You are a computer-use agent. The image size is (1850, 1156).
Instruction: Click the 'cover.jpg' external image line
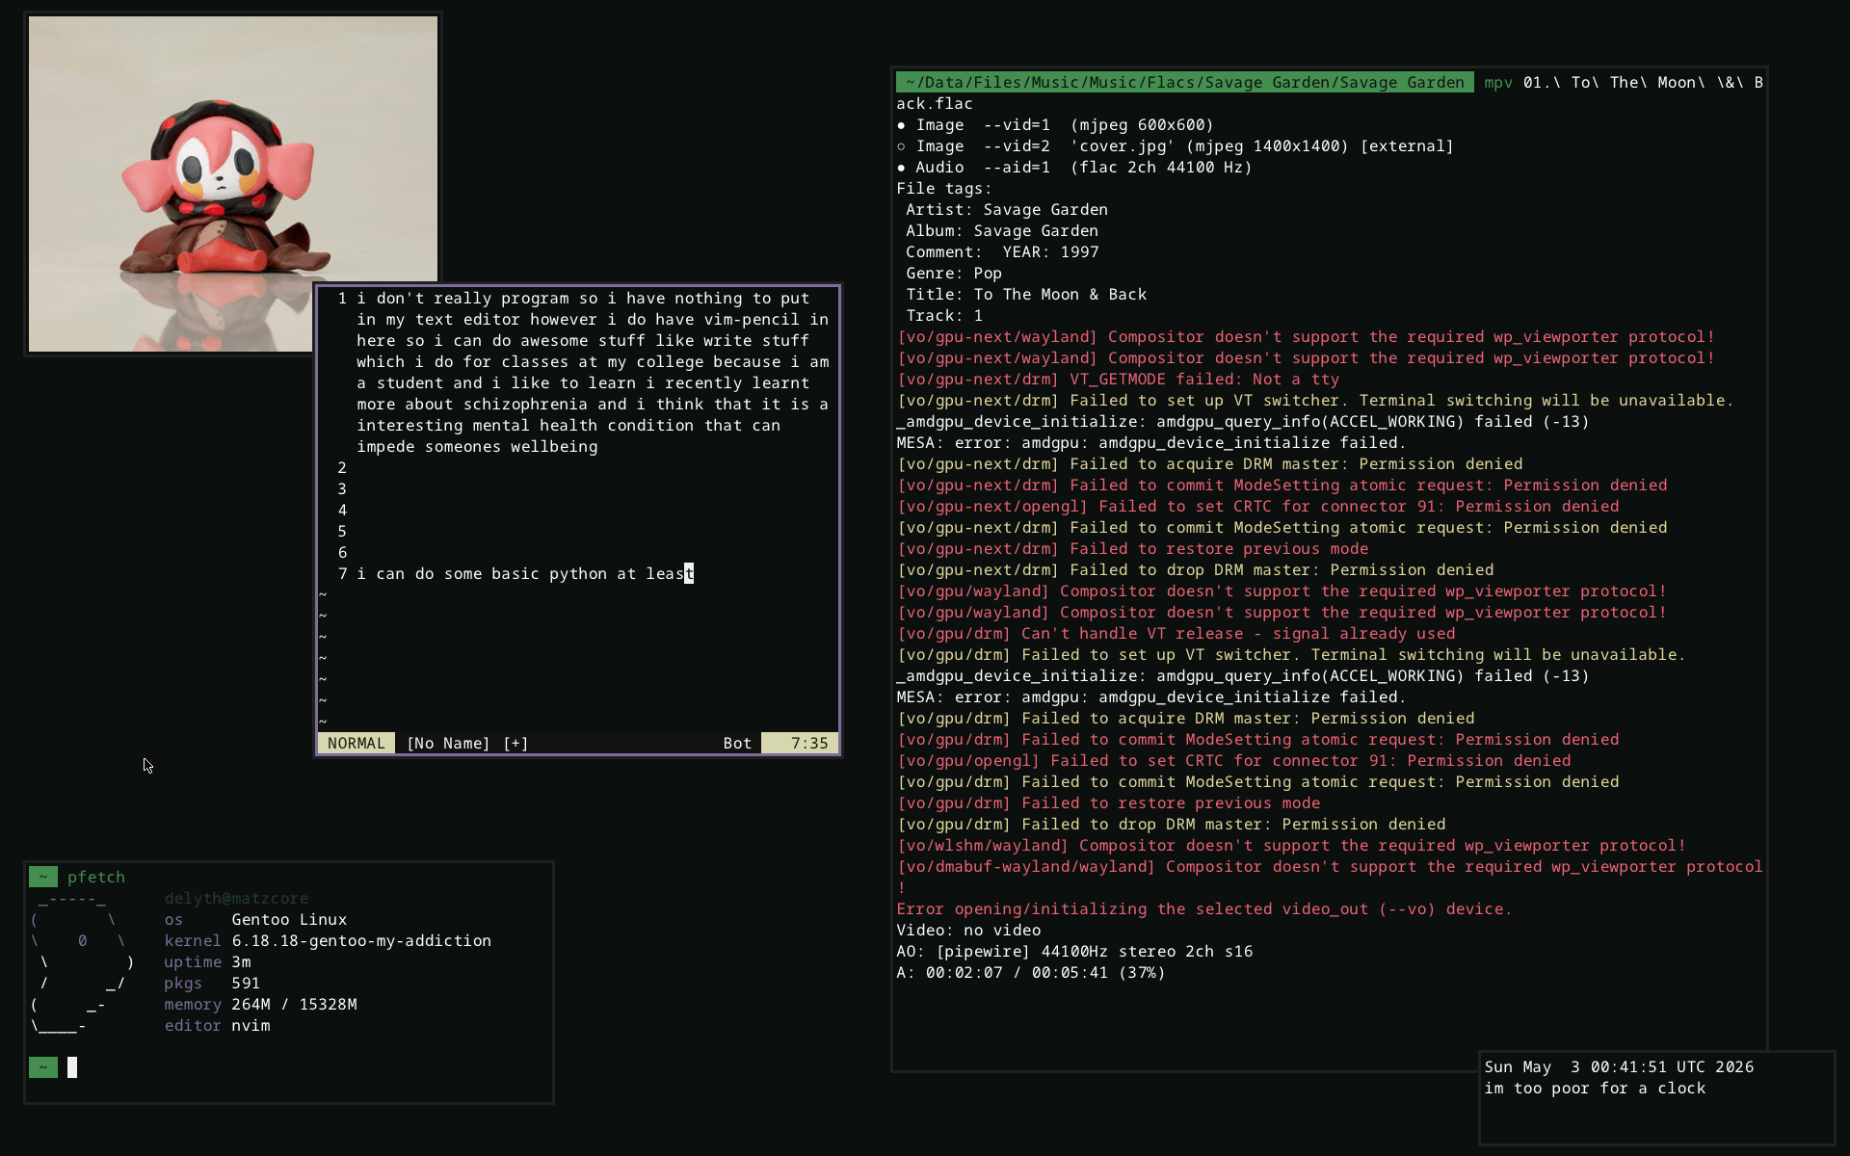(1175, 145)
